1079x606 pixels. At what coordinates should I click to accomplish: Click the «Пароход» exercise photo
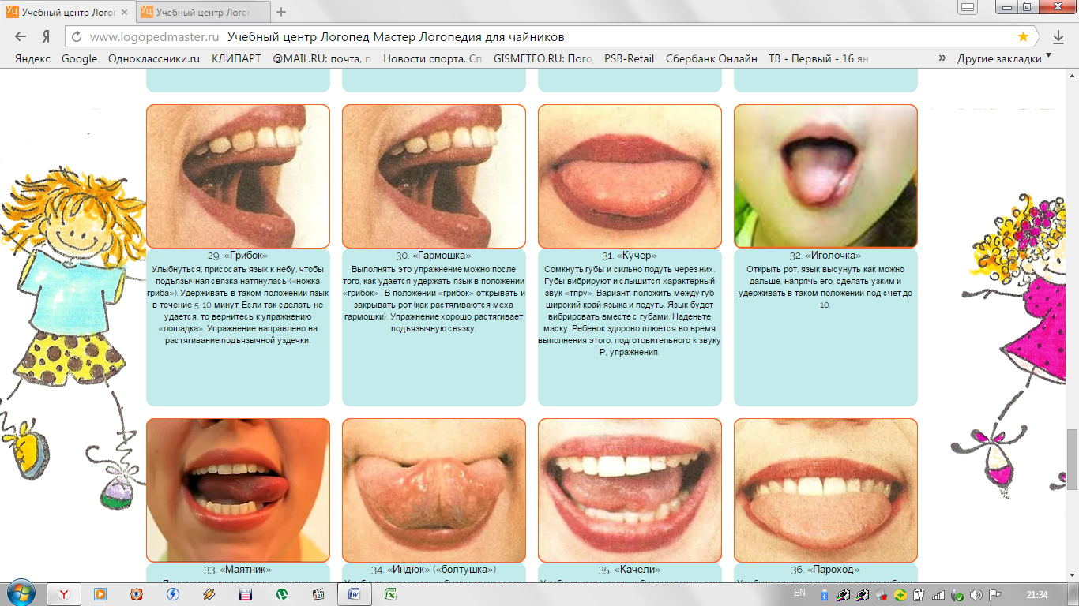(x=825, y=490)
